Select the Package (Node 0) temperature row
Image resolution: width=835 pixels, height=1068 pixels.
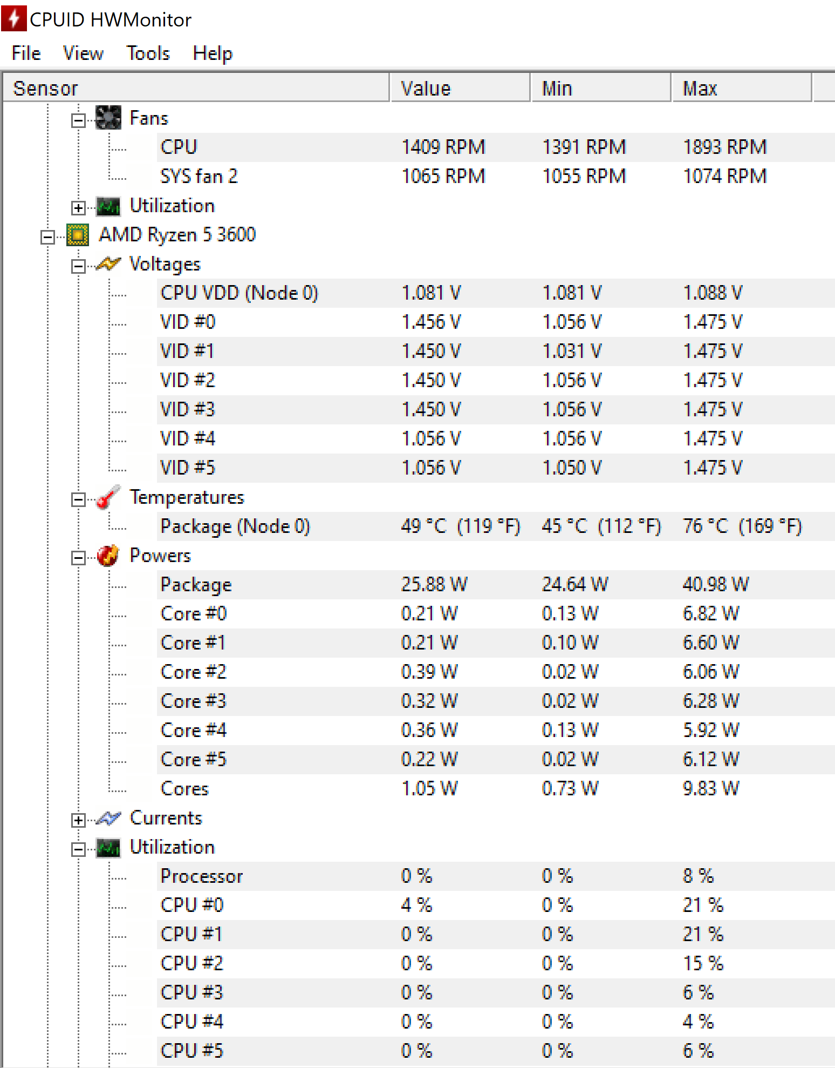[x=496, y=526]
